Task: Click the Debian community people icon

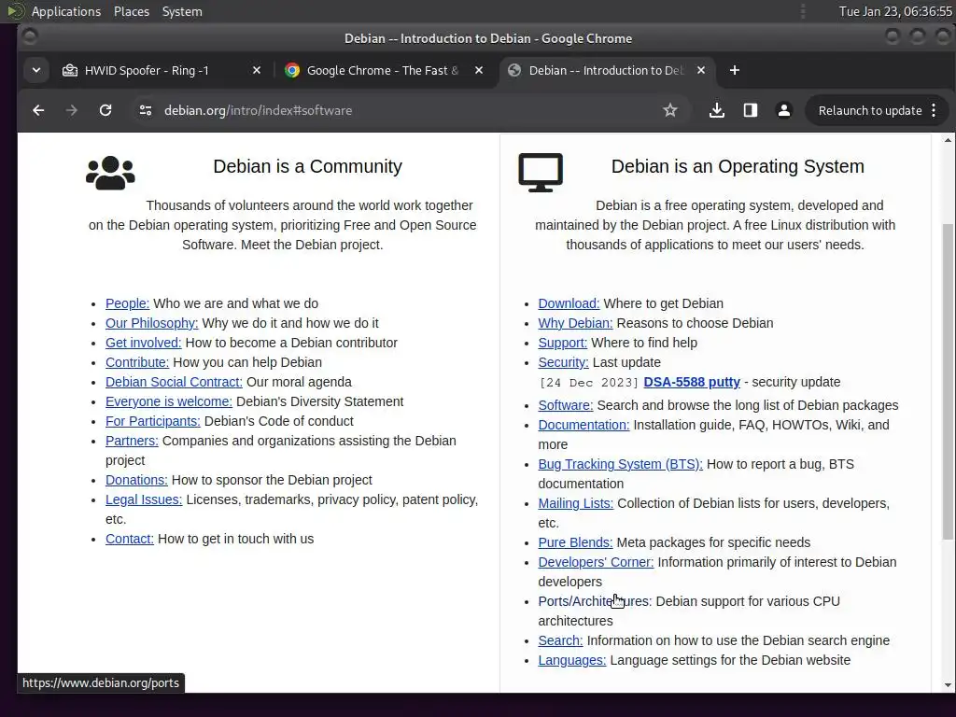Action: (110, 173)
